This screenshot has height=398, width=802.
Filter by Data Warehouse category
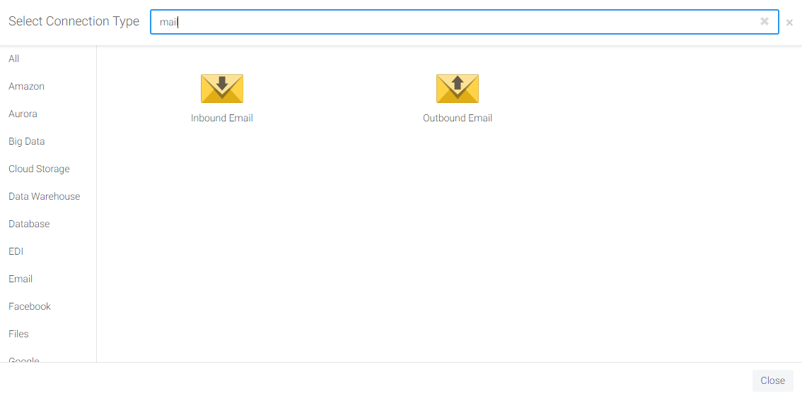click(45, 196)
